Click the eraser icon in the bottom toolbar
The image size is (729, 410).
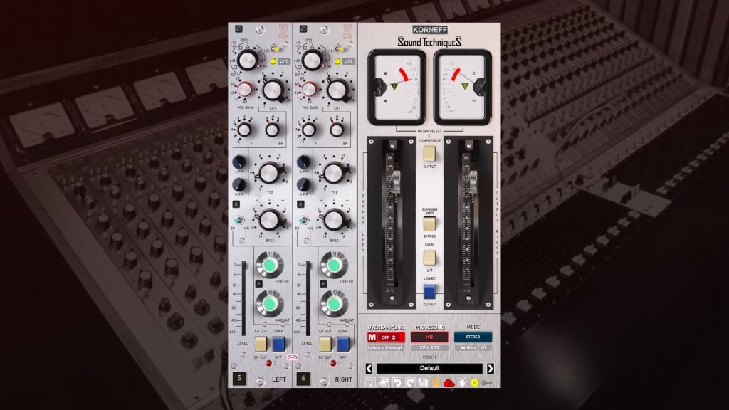point(384,382)
